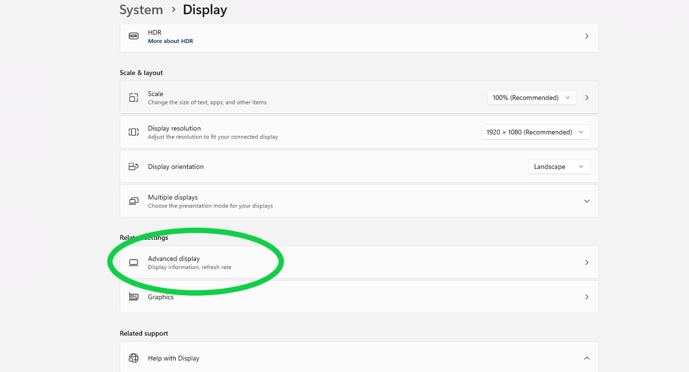
Task: Go back to System in breadcrumb
Action: [x=141, y=10]
